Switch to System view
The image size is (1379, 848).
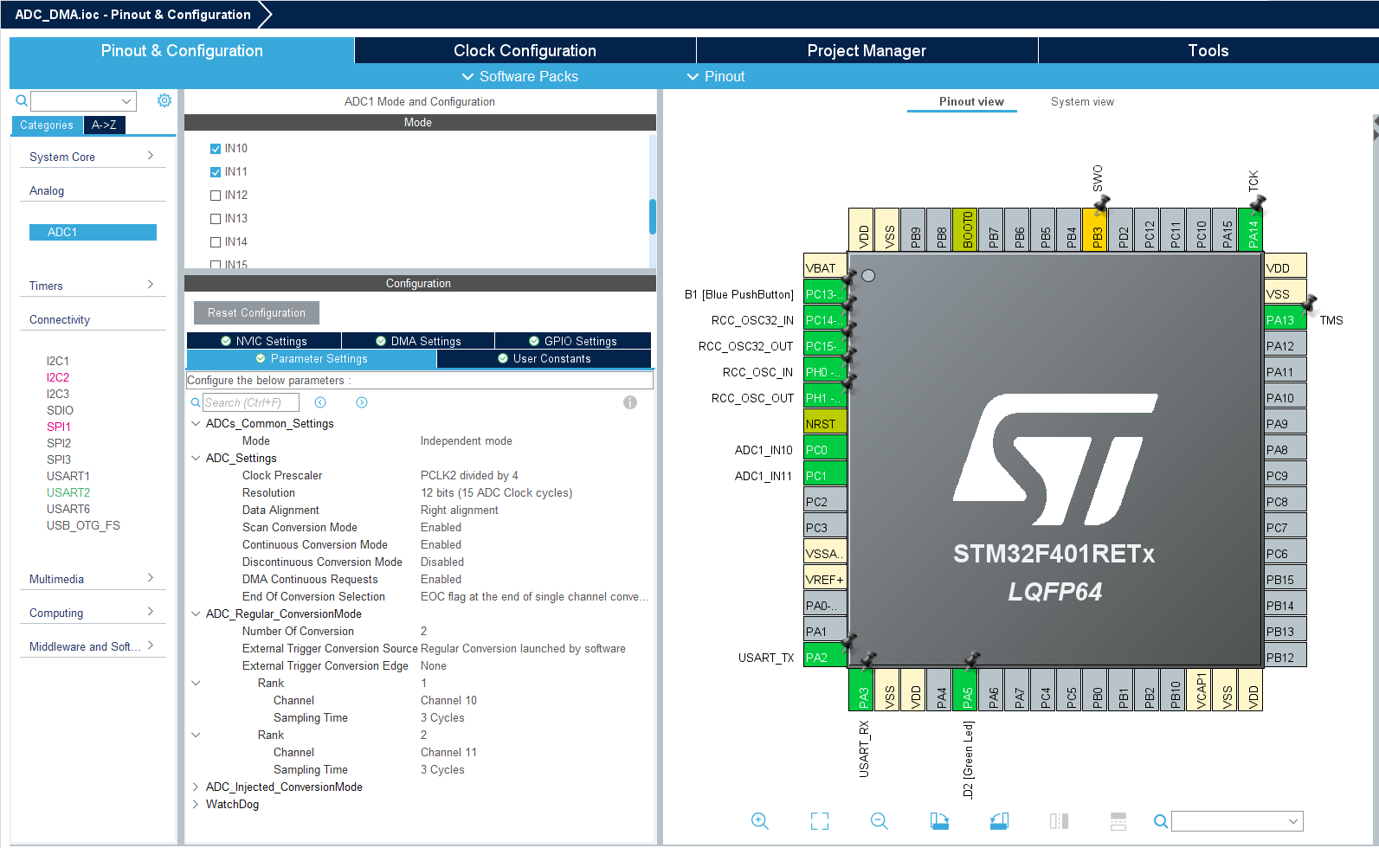(x=1082, y=101)
